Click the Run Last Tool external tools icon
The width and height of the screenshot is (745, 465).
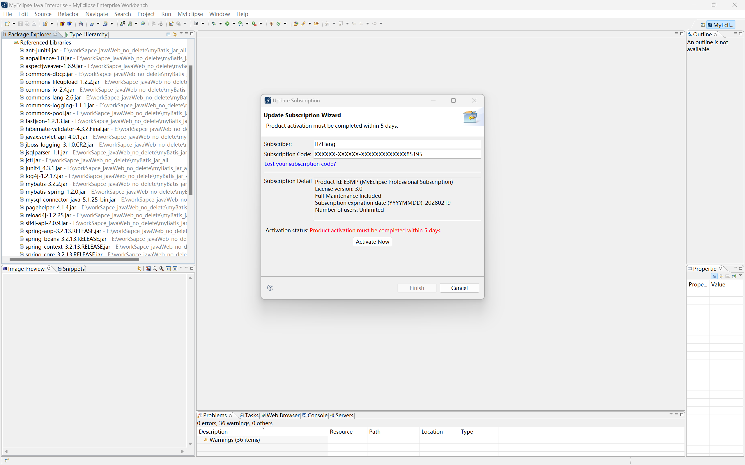(254, 24)
